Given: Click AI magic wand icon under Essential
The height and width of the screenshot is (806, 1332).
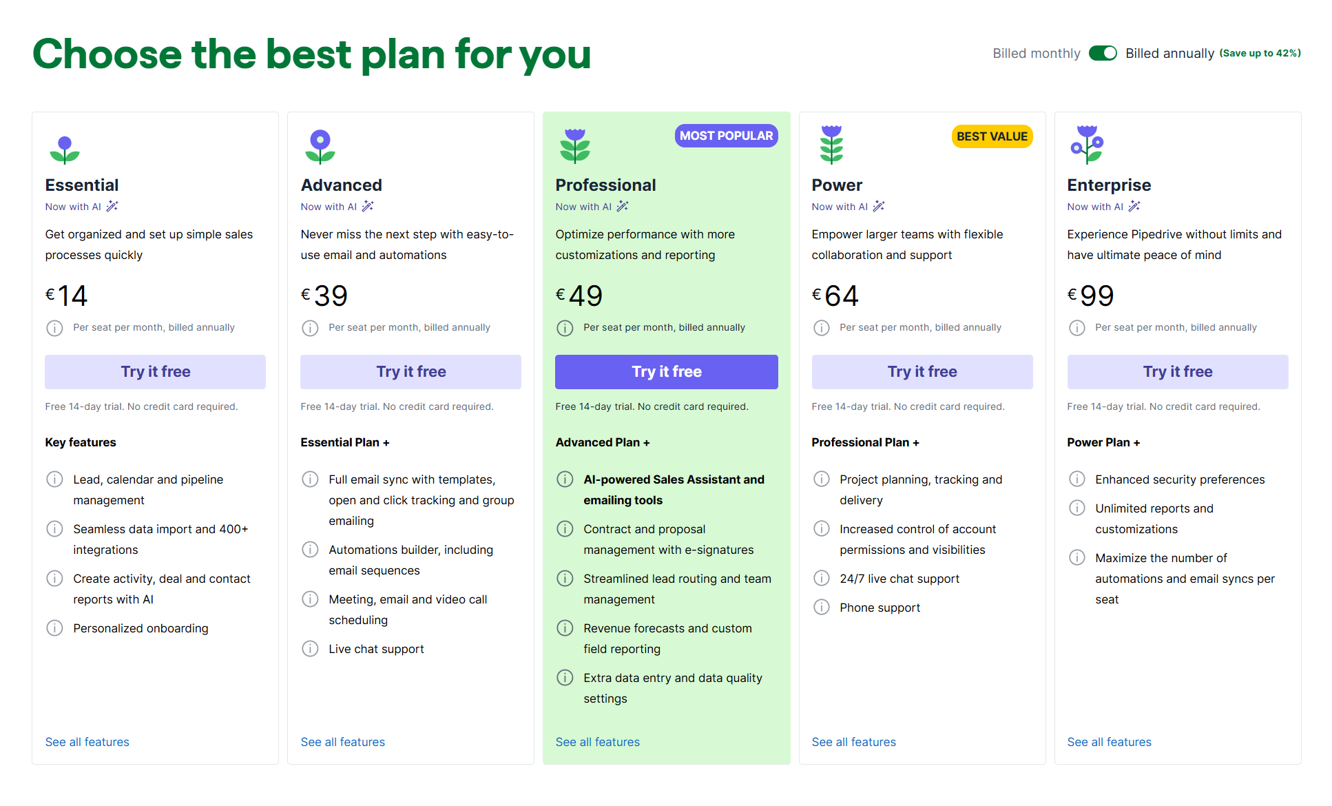Looking at the screenshot, I should 112,206.
